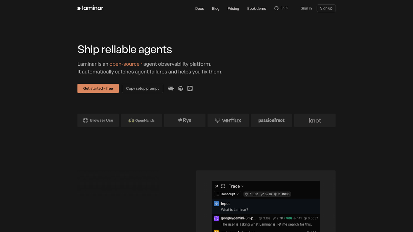Viewport: 413px width, 232px height.
Task: Click the Browser Use logo tile
Action: coord(98,120)
